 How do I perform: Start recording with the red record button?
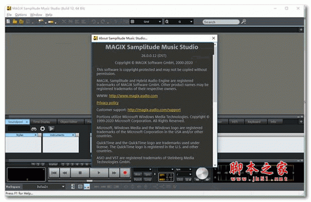click(x=125, y=173)
